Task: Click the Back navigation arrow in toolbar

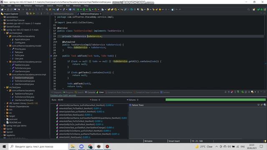Action: click(x=160, y=10)
